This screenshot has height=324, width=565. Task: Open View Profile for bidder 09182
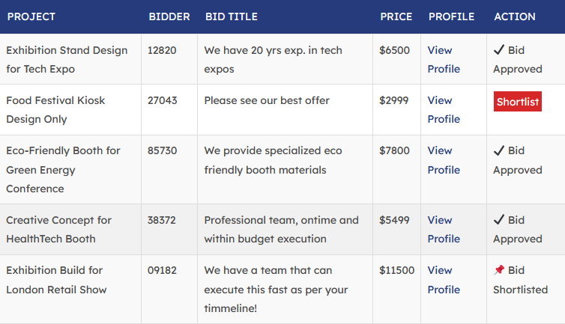tap(444, 280)
